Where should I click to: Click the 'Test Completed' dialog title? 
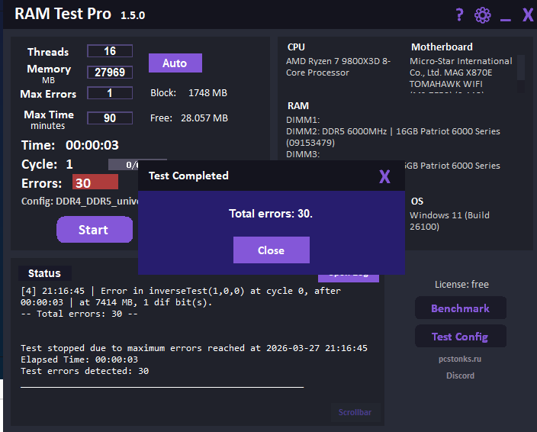click(x=188, y=176)
